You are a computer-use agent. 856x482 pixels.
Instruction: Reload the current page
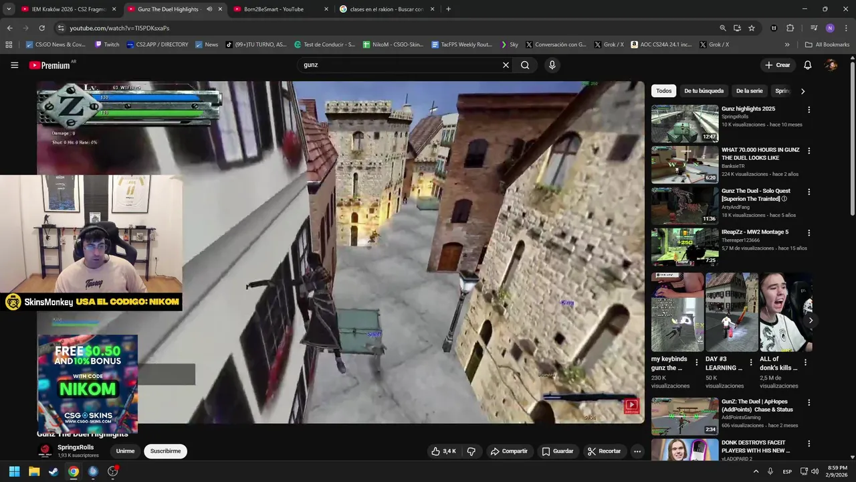point(41,28)
